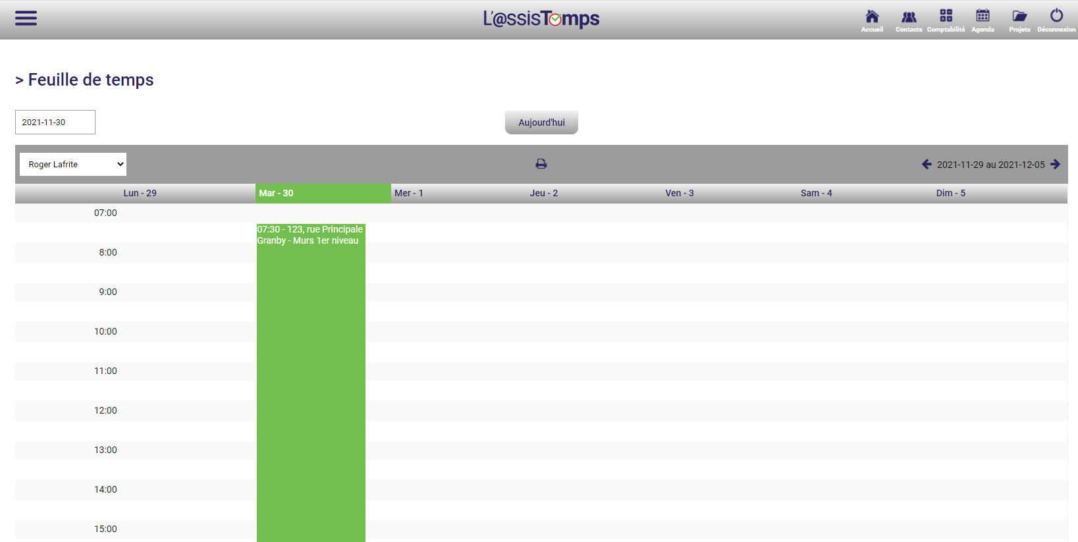Screen dimensions: 1078x542
Task: Click the Déconnexion power icon
Action: pyautogui.click(x=1056, y=19)
